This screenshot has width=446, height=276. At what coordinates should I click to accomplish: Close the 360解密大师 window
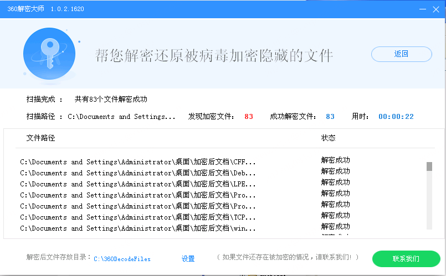pos(436,9)
